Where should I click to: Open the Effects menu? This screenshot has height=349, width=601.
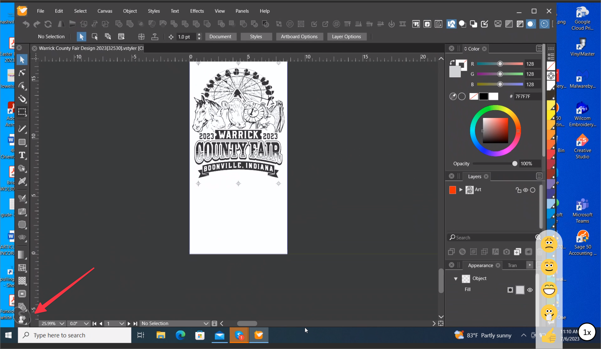pos(197,11)
